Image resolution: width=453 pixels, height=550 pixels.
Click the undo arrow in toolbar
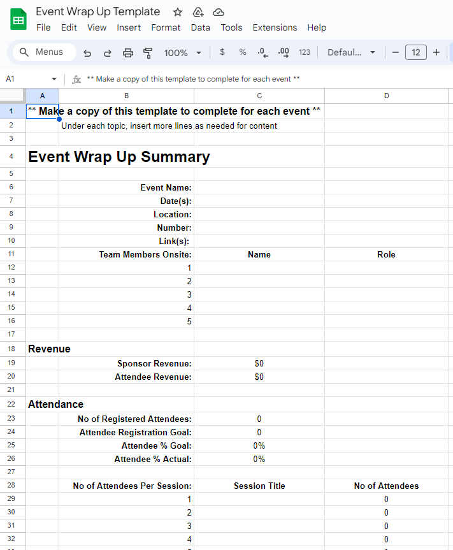tap(87, 53)
